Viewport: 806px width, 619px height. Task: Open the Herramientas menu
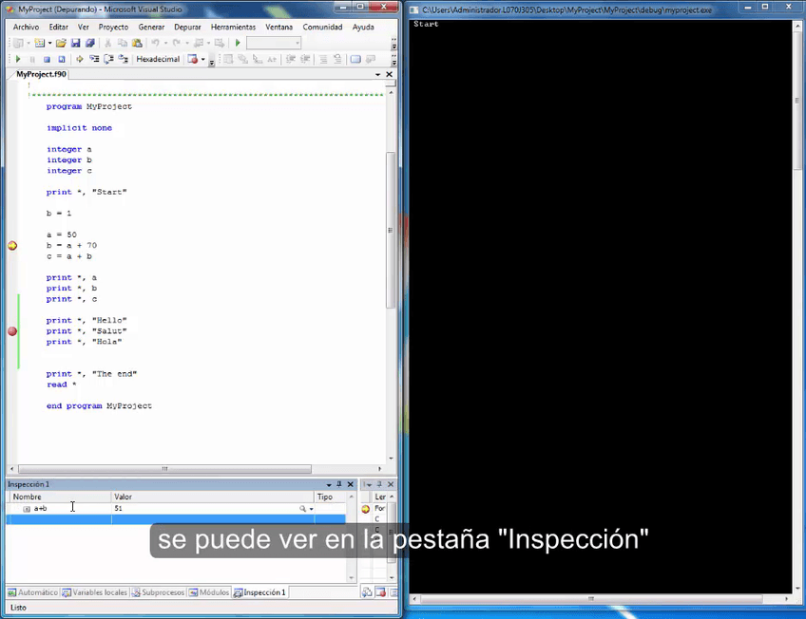[233, 28]
